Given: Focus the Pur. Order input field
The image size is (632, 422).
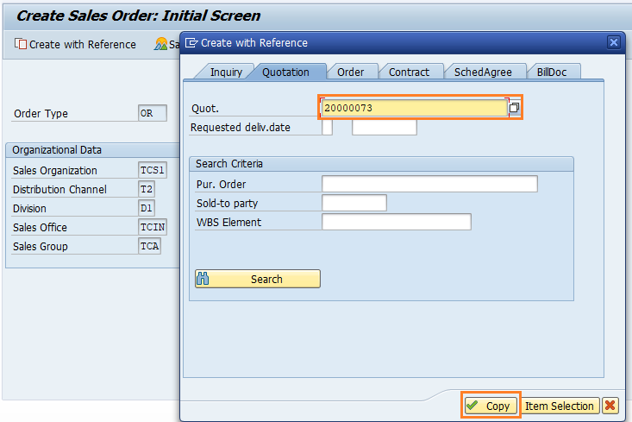Looking at the screenshot, I should tap(429, 184).
